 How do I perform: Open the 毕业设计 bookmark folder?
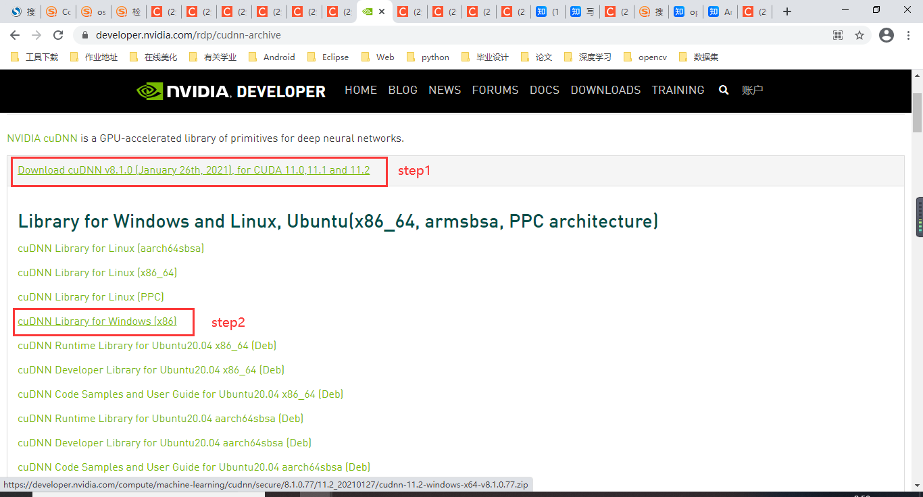click(485, 57)
